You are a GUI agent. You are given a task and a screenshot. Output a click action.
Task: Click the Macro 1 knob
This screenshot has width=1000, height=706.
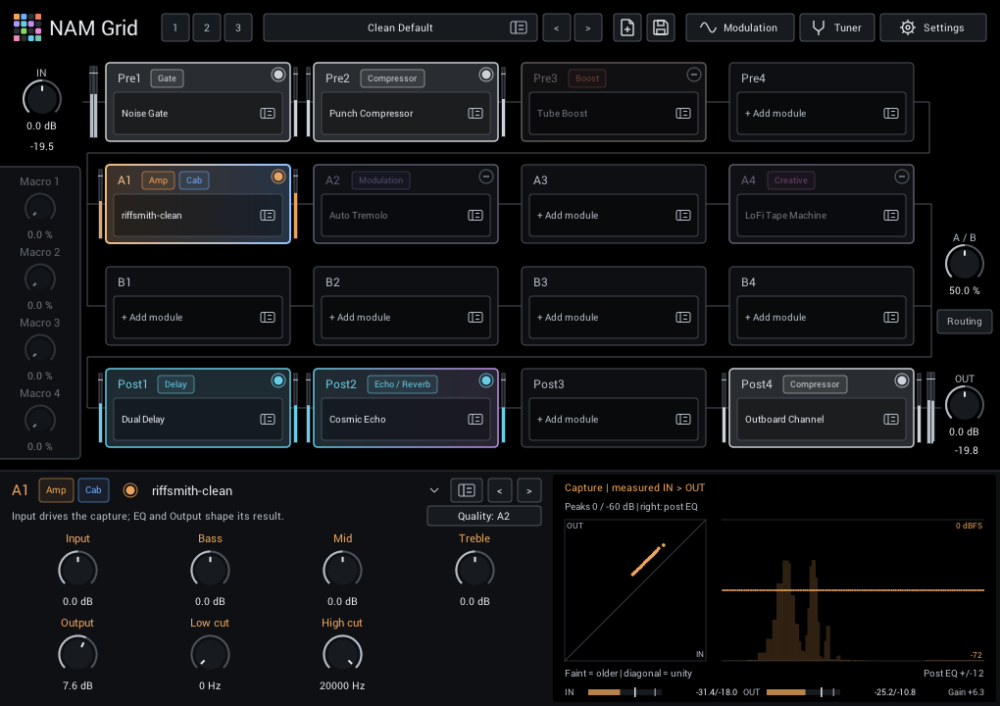pyautogui.click(x=39, y=209)
